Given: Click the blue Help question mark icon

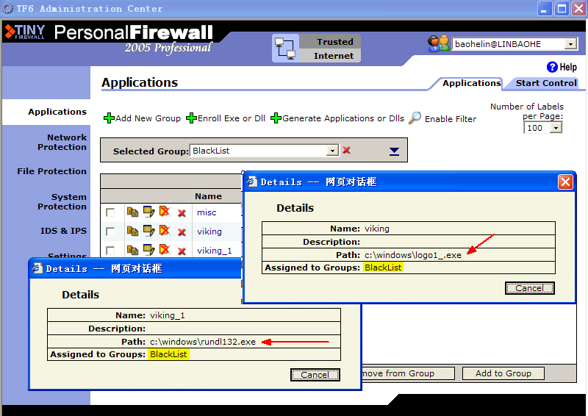Looking at the screenshot, I should [x=552, y=67].
